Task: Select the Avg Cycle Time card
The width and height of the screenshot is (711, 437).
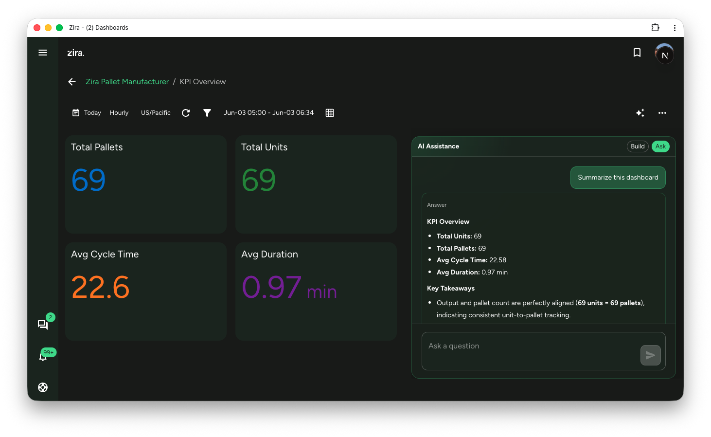Action: [x=146, y=291]
